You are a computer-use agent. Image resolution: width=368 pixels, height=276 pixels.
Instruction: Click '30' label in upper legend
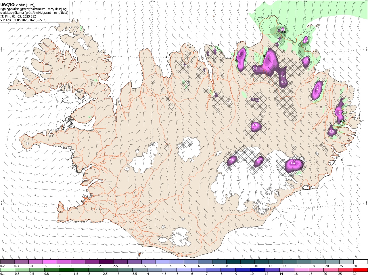(355, 266)
